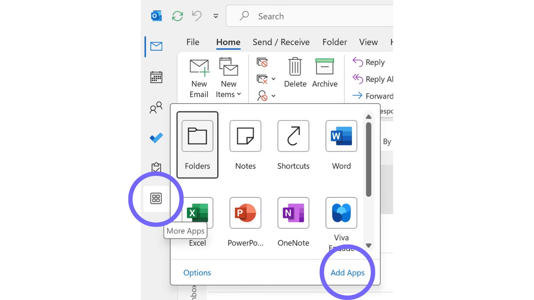Click the Options link in the flyout
The width and height of the screenshot is (534, 300).
[x=197, y=273]
